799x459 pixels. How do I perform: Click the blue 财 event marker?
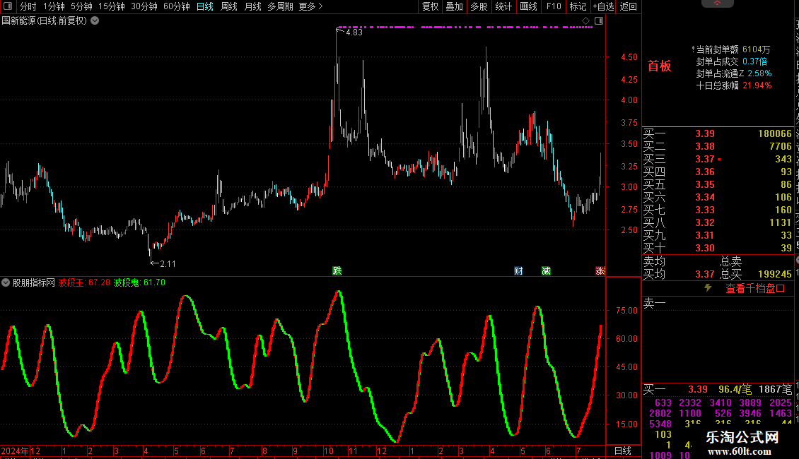518,270
